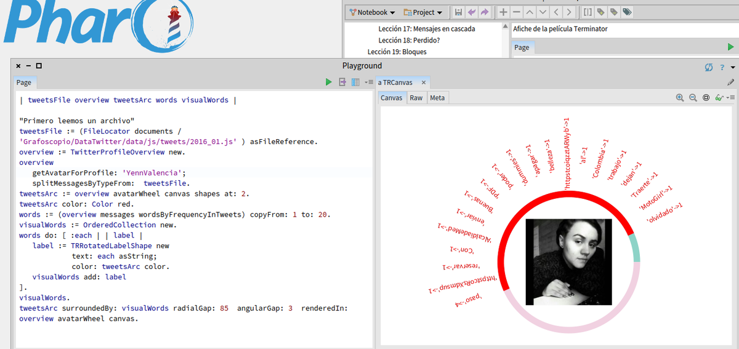Click the publish/export icon beside Playground run
This screenshot has height=349, width=739.
click(342, 82)
